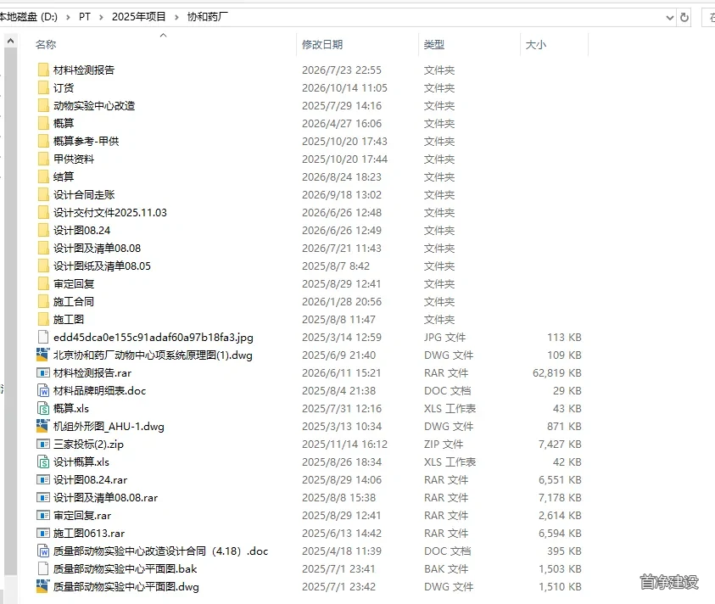The width and height of the screenshot is (715, 604).
Task: Select the 设计图及清单08.08 folder name
Action: tap(98, 249)
